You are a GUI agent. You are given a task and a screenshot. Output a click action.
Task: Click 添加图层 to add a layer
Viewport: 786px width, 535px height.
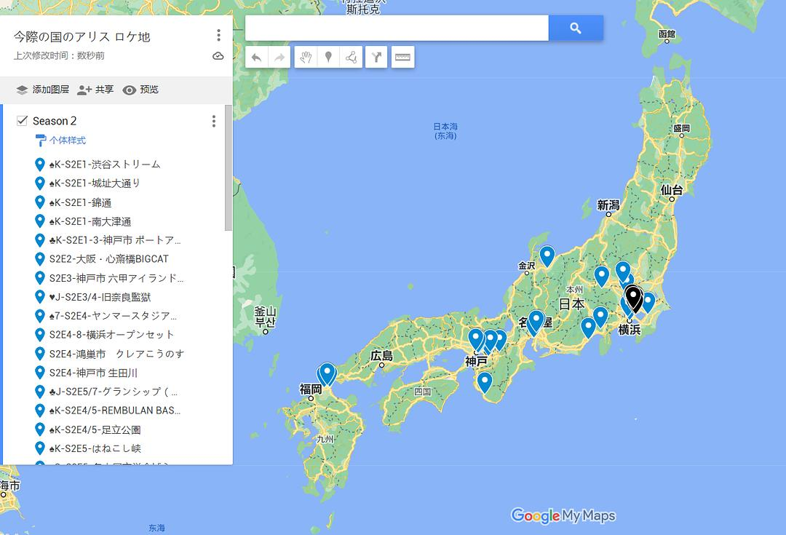(43, 90)
